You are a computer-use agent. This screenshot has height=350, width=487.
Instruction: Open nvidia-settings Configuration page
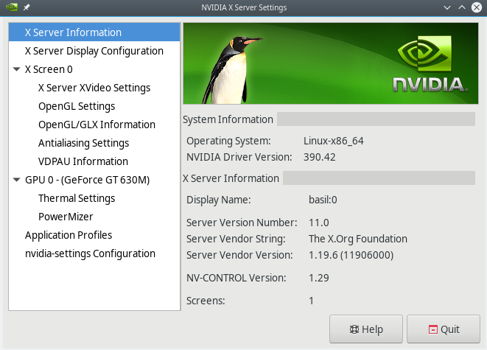(x=90, y=253)
